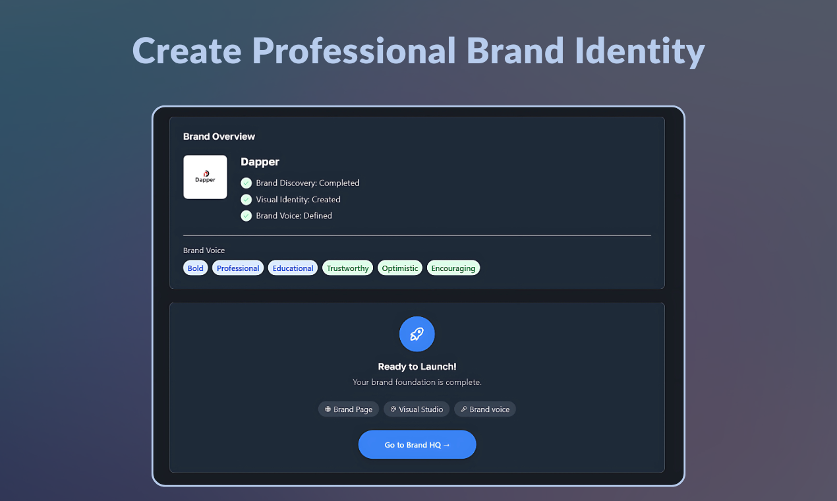Select the Educational brand voice tag

(292, 268)
